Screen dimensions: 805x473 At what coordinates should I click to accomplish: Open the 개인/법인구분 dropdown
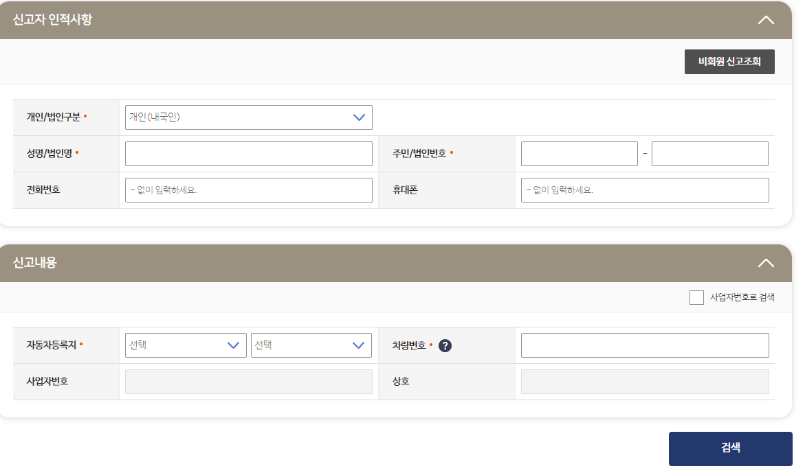248,117
